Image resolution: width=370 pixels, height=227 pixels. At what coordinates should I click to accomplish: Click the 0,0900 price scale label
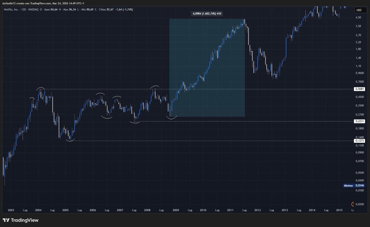click(360, 152)
